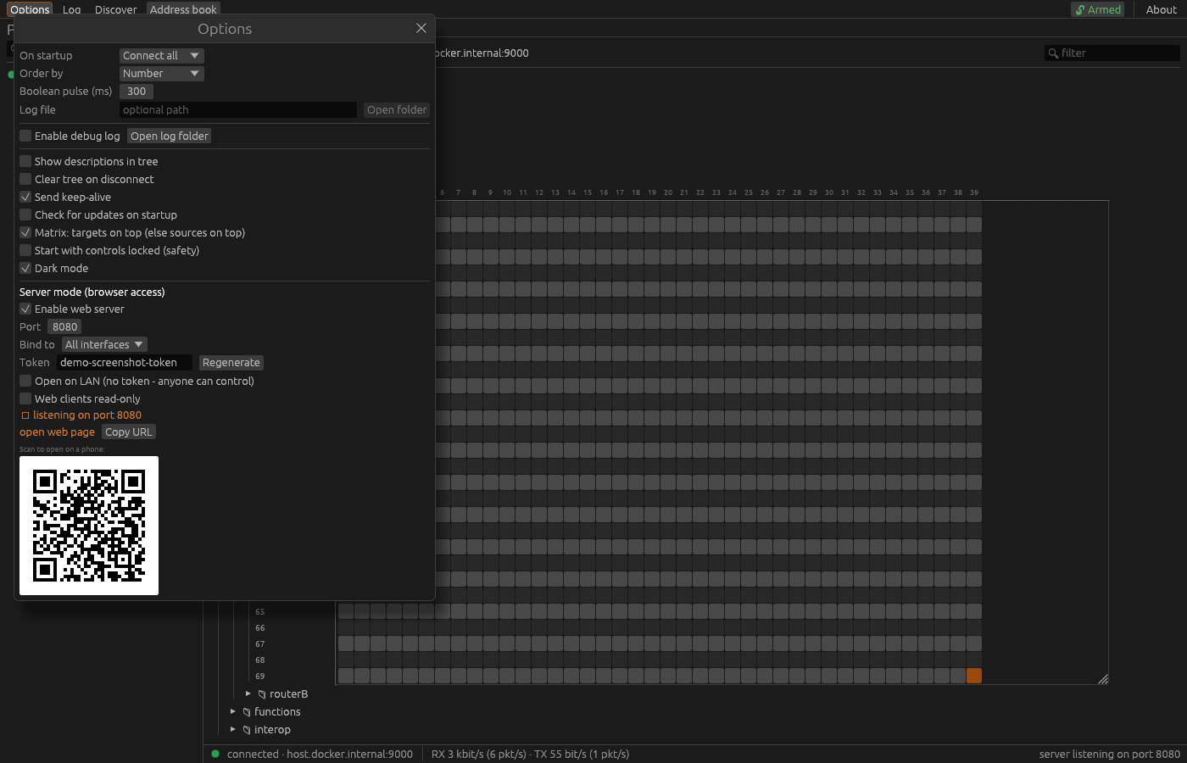Viewport: 1187px width, 763px height.
Task: Regenerate the server token
Action: [231, 362]
